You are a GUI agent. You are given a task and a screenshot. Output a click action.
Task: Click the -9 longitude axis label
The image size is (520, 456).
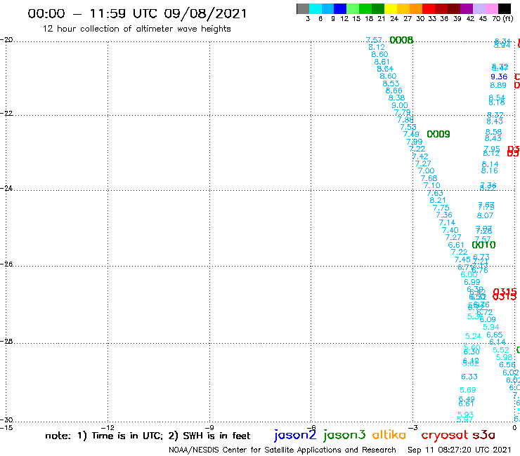[x=209, y=427]
